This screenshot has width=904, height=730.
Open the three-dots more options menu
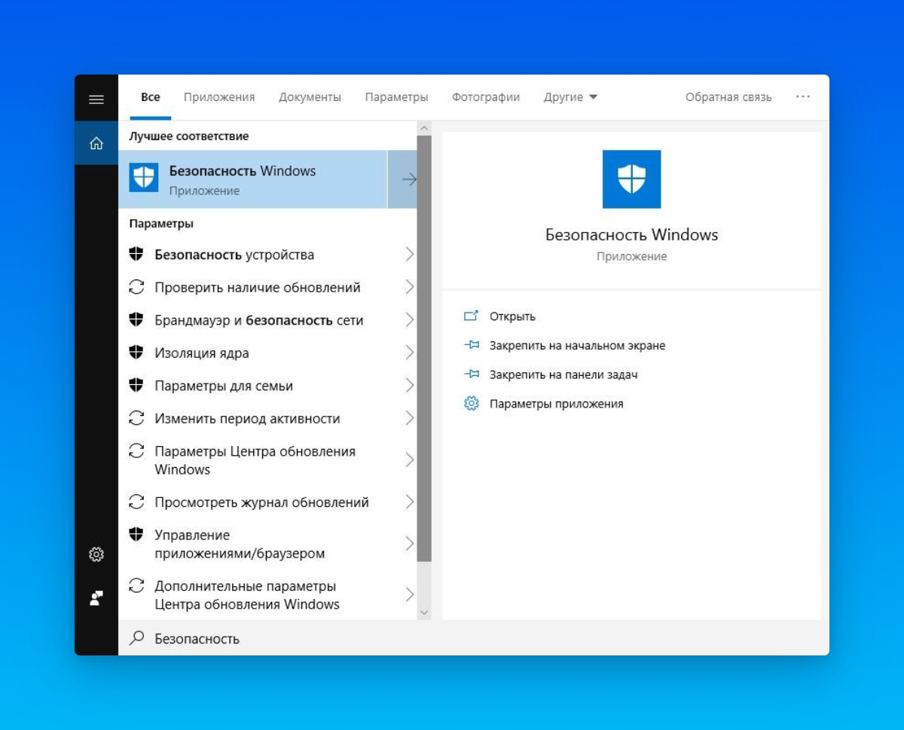(803, 97)
